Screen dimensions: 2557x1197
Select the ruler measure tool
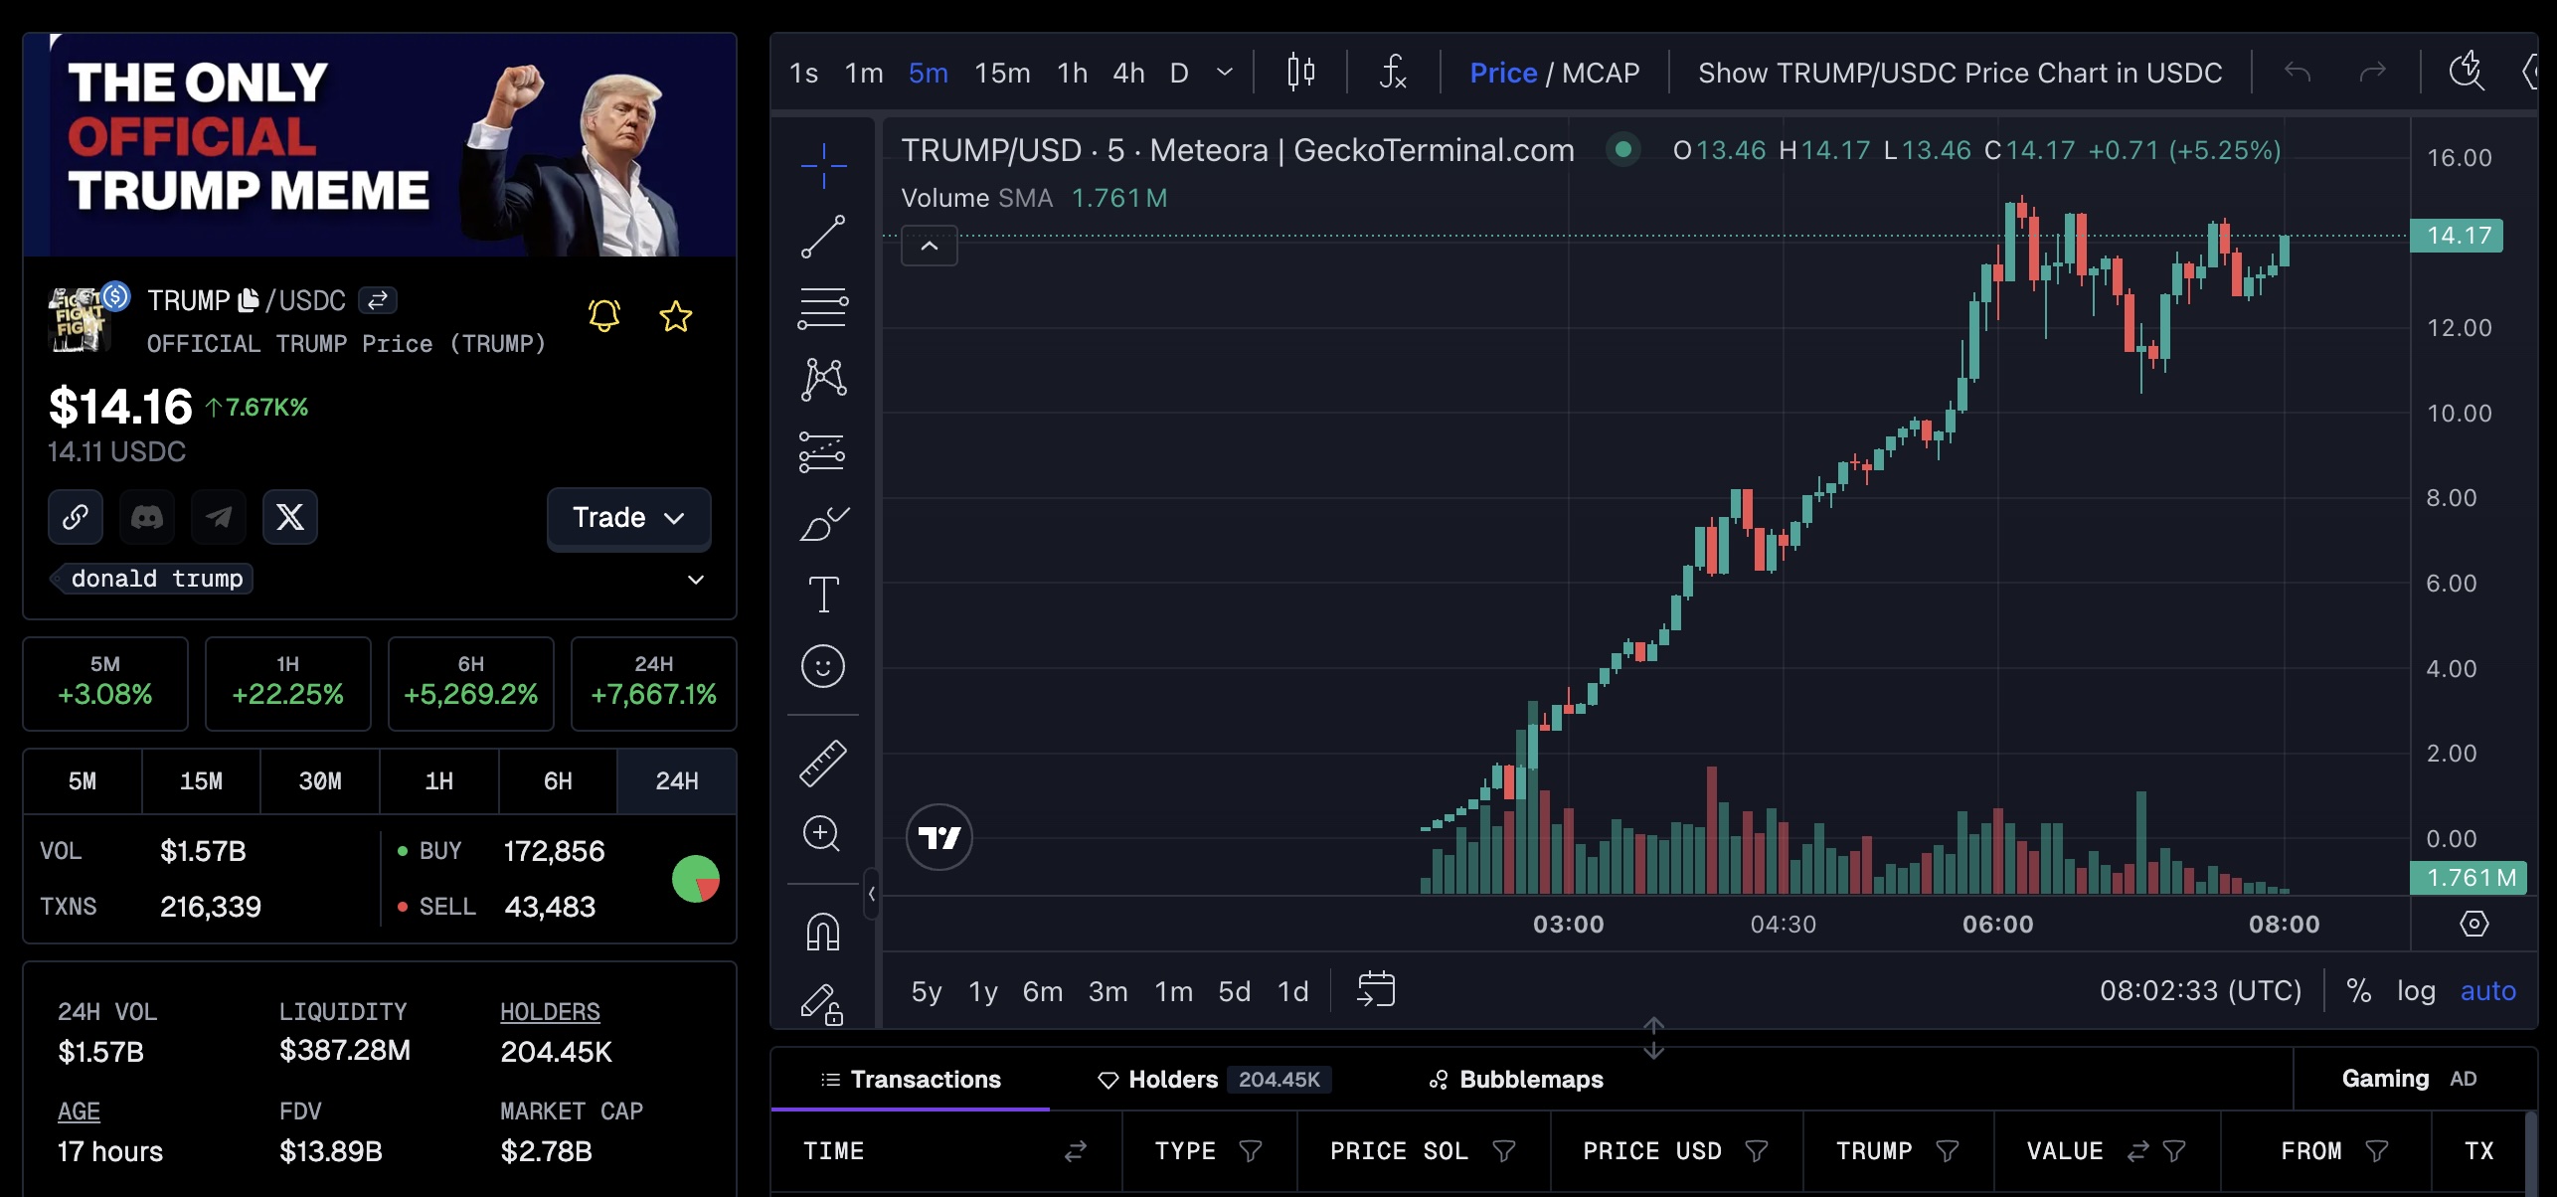click(x=823, y=764)
